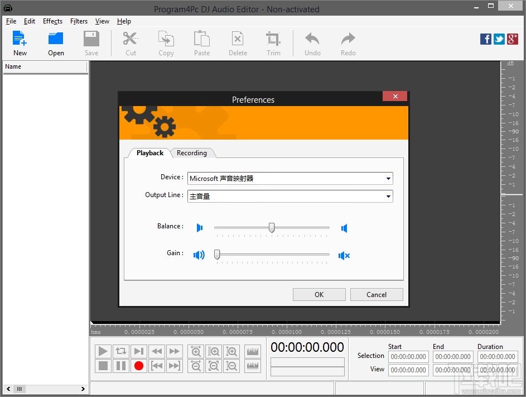Click the 0.0000100 timeline ruler marker
This screenshot has height=397, width=526.
287,332
